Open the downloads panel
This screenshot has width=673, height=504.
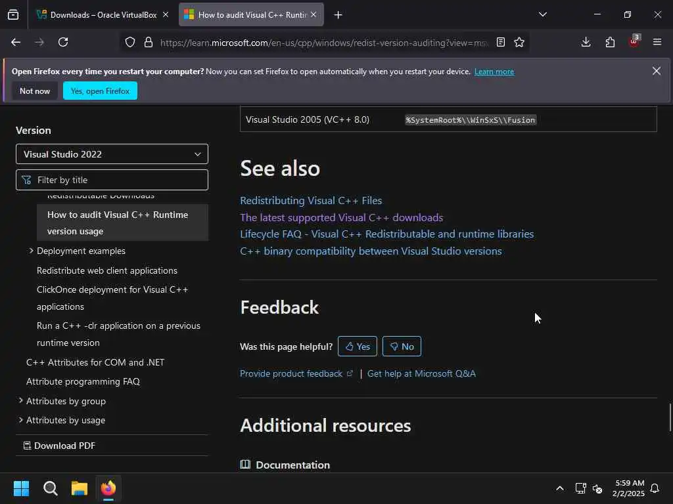(586, 42)
